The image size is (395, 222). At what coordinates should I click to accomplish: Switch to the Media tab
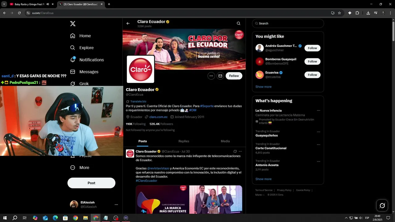click(x=225, y=141)
